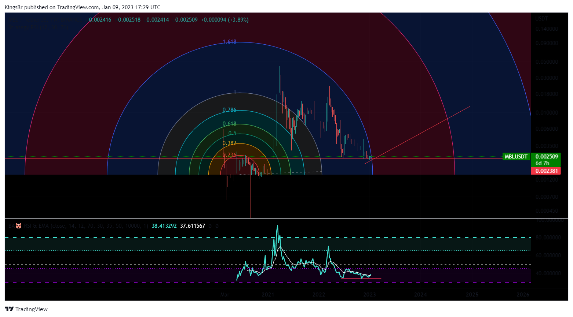Click 0.140000 on the price axis
This screenshot has width=573, height=317.
(x=547, y=29)
